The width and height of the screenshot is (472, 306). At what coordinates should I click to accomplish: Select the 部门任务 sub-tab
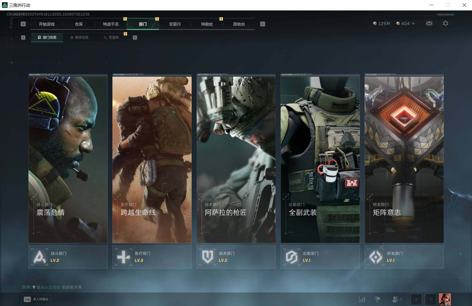pyautogui.click(x=47, y=37)
